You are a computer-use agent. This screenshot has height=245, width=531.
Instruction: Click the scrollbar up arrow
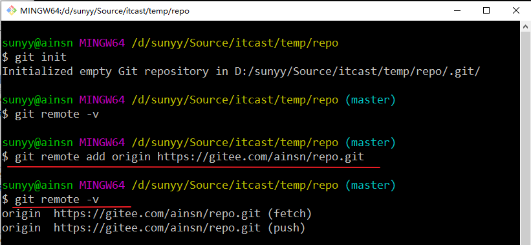click(525, 27)
